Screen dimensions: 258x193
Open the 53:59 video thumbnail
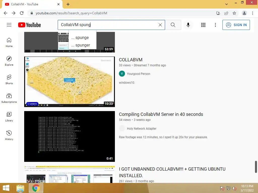tap(70, 42)
